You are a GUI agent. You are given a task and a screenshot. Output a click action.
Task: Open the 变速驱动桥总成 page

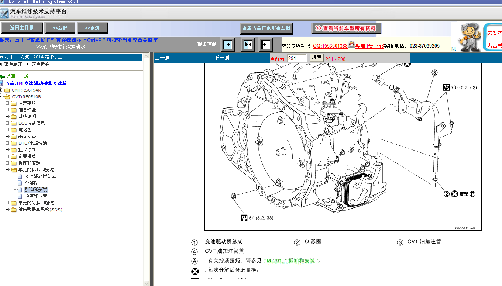40,176
